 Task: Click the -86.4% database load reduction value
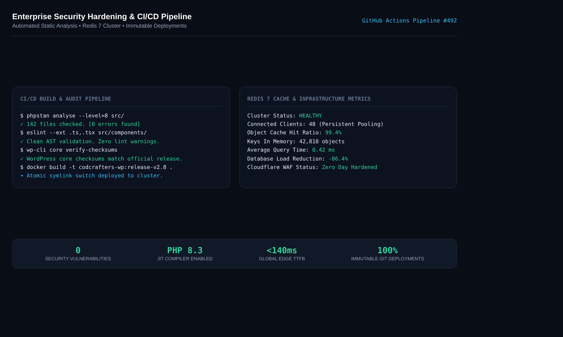pos(338,159)
